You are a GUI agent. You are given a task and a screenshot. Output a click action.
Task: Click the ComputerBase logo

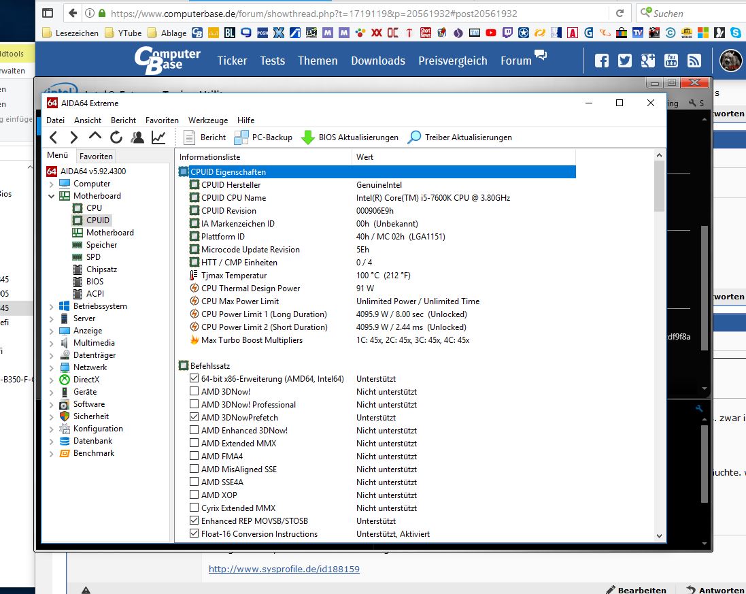click(167, 61)
